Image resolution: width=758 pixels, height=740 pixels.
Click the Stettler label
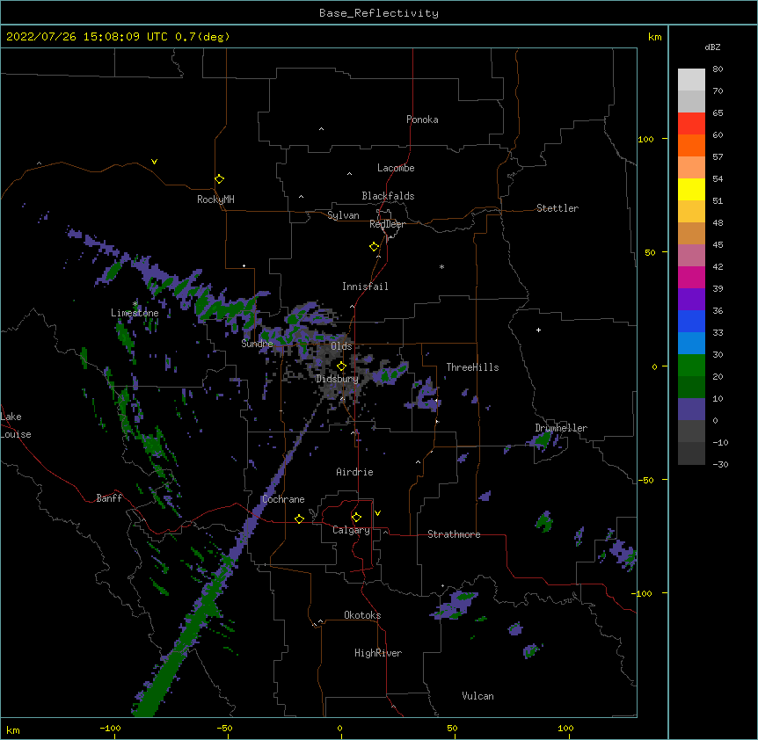pyautogui.click(x=558, y=208)
